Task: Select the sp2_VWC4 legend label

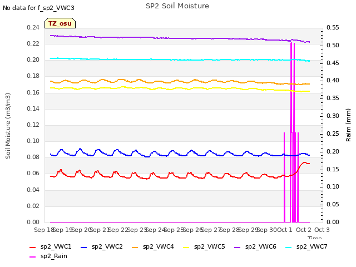Action: 159,247
